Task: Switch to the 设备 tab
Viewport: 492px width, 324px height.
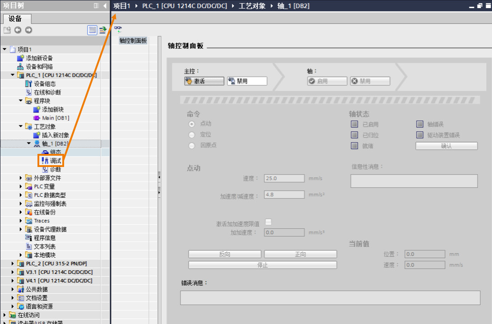Action: (x=15, y=19)
